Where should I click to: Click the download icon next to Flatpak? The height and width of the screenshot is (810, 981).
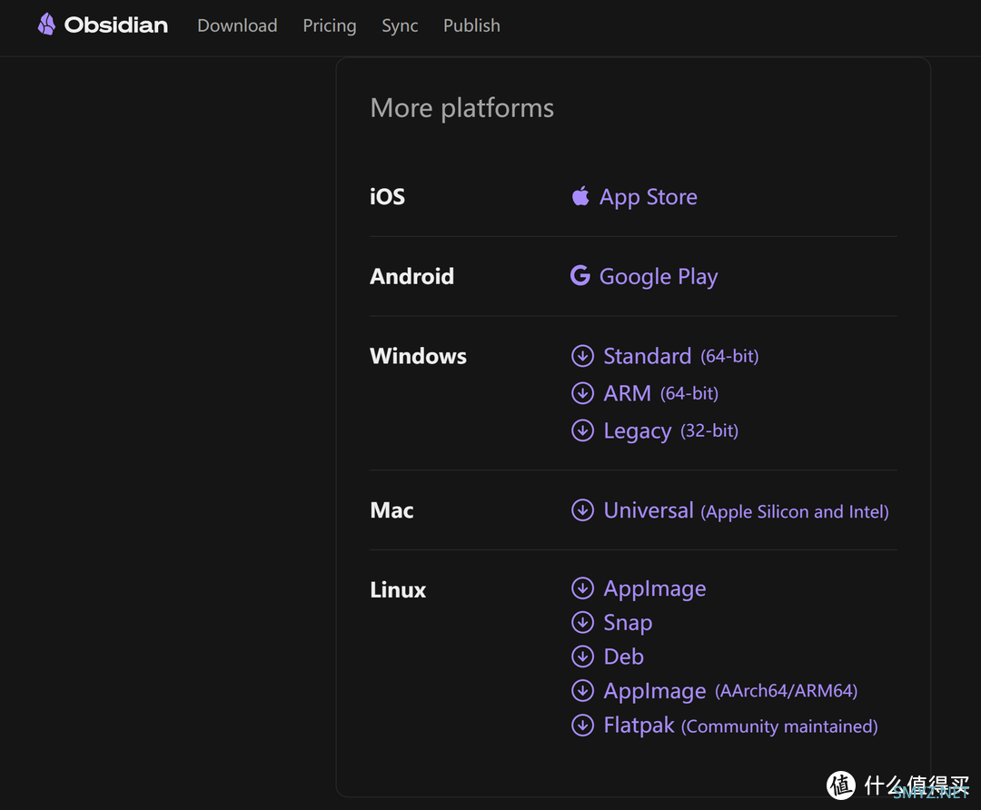582,725
